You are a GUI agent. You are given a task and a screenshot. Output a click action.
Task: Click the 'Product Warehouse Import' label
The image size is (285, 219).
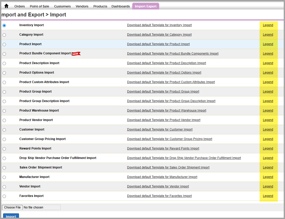coord(39,111)
